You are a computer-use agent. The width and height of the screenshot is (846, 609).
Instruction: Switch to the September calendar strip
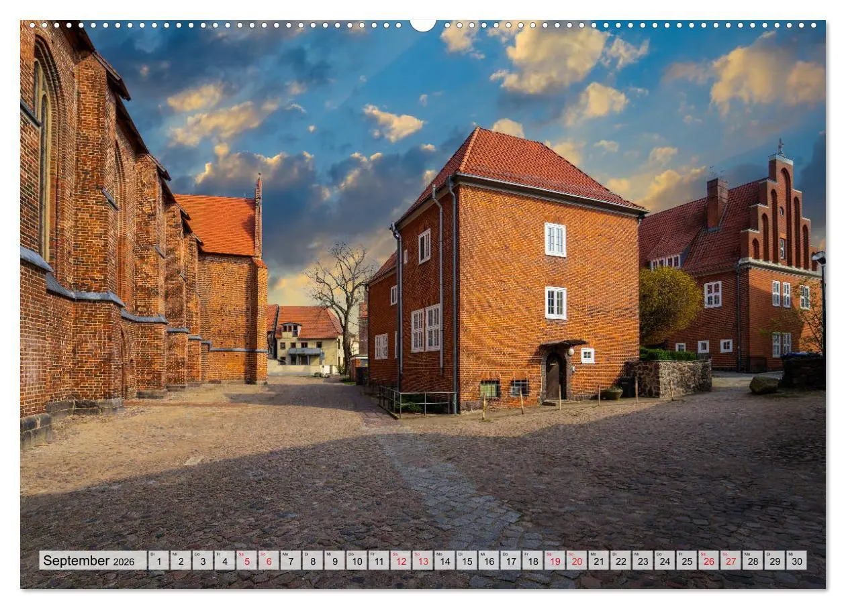point(423,560)
